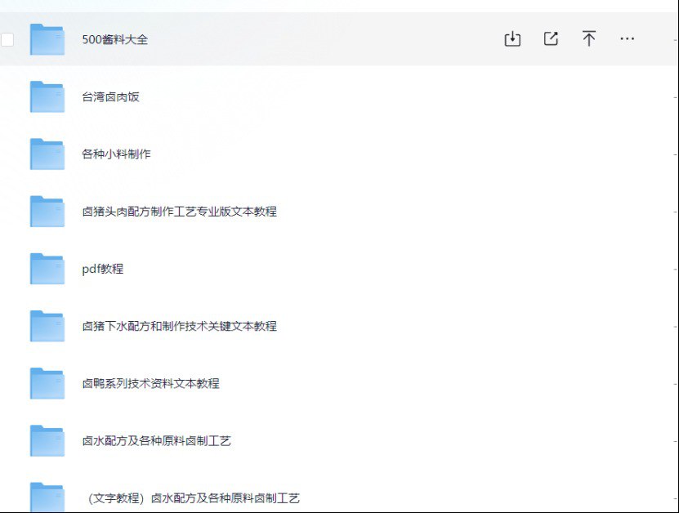Click the 500酱料大全 folder icon
Image resolution: width=679 pixels, height=513 pixels.
click(x=47, y=39)
